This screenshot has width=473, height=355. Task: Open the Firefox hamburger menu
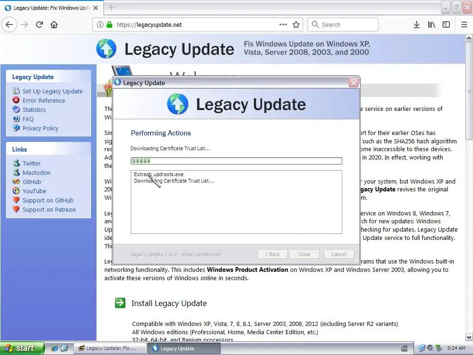click(464, 24)
